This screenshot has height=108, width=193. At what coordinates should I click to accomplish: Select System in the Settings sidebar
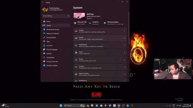click(x=56, y=25)
